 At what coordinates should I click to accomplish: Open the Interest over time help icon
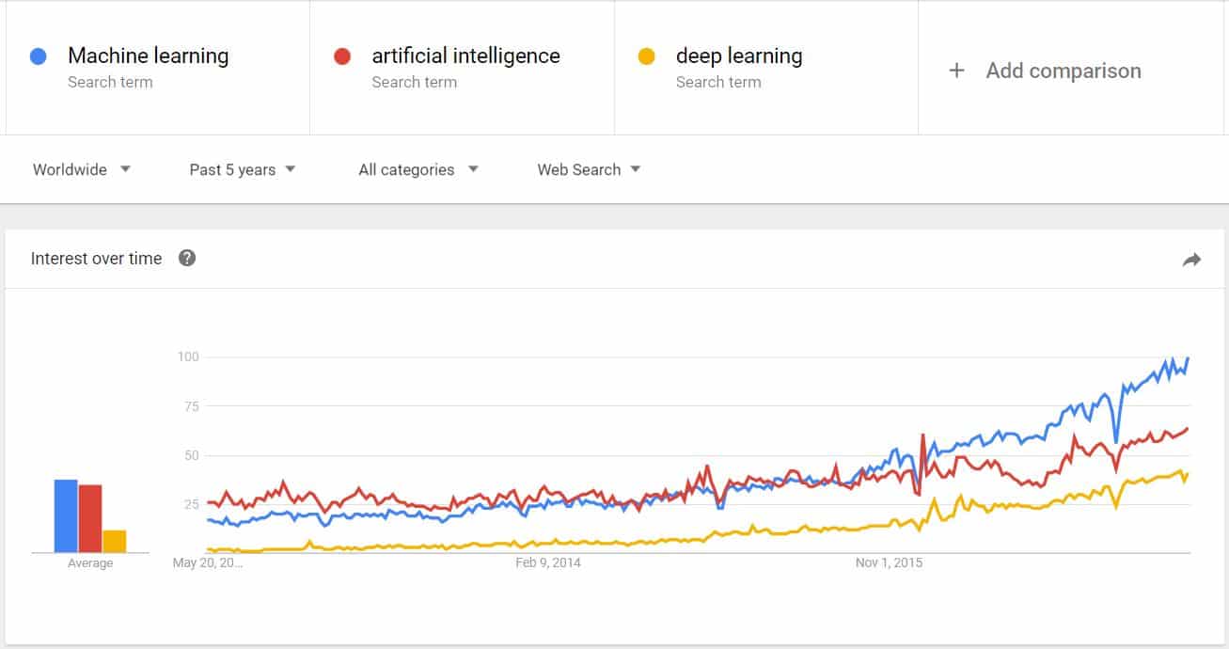click(x=187, y=258)
